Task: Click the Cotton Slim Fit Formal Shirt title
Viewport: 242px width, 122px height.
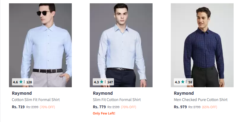Action: (x=36, y=100)
